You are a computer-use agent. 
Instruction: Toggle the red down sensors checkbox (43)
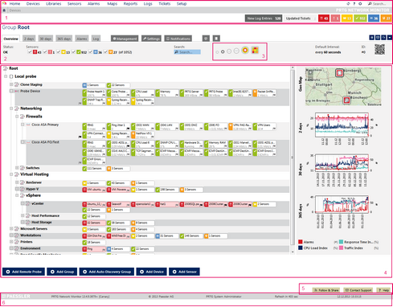click(30, 52)
